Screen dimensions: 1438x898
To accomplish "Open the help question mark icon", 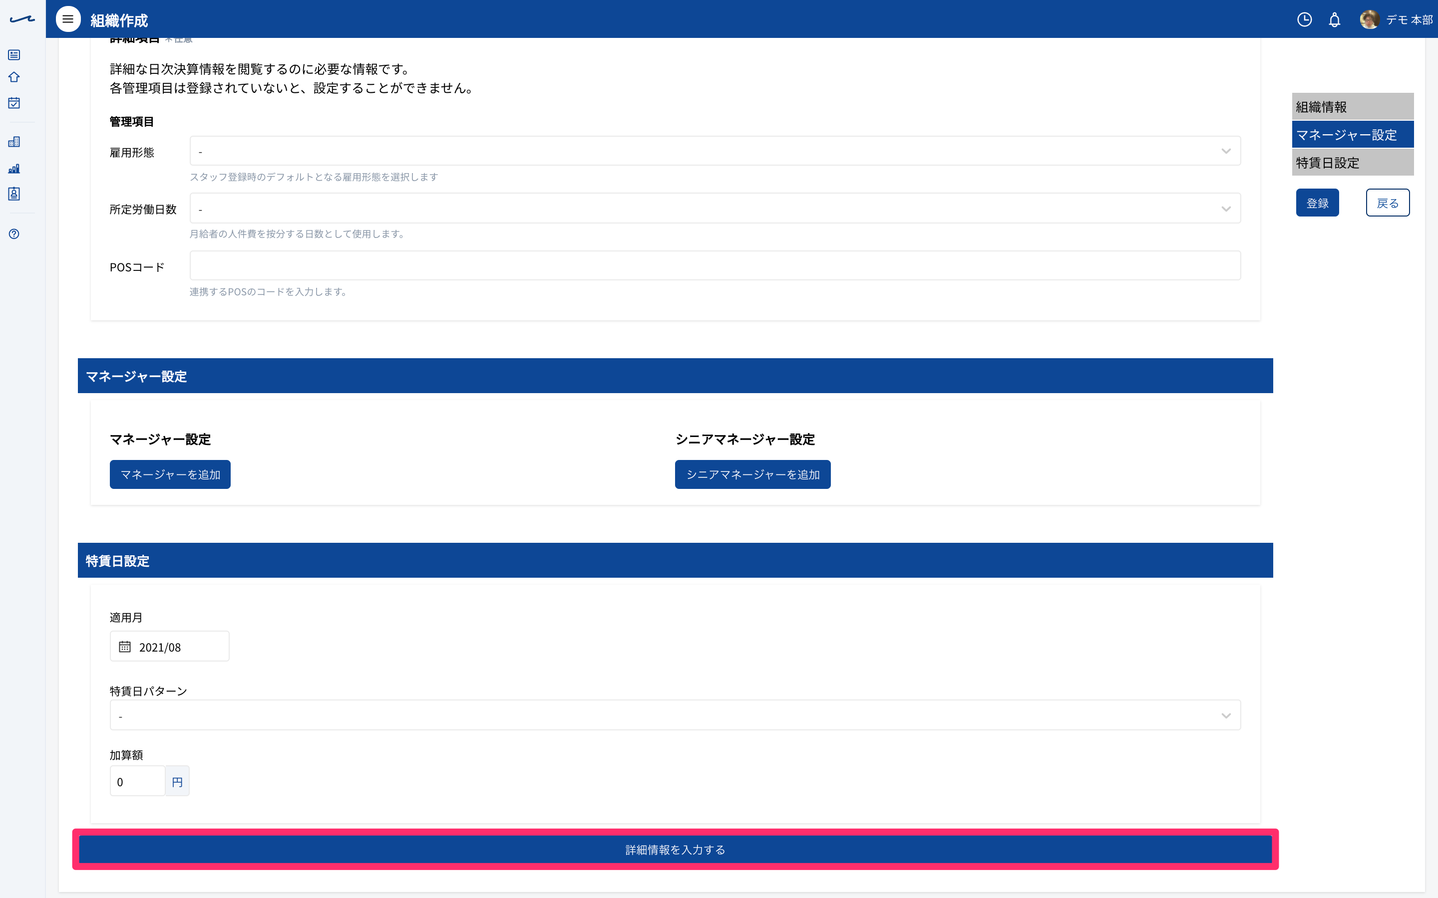I will pos(14,234).
